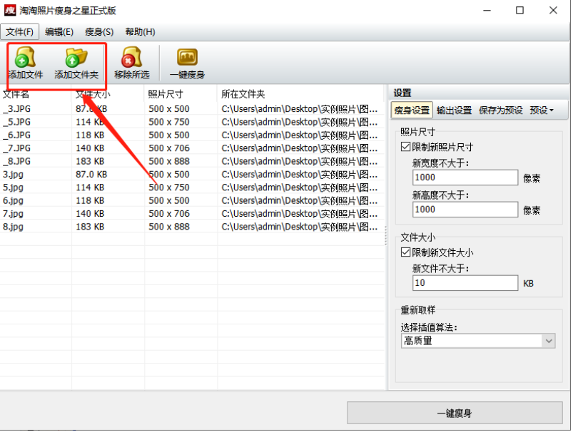Click the 118 KB size of 6.jpg
The width and height of the screenshot is (573, 432).
(90, 200)
